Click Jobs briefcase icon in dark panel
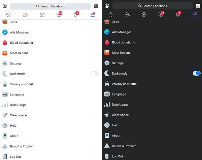202x160 pixels. point(107,22)
